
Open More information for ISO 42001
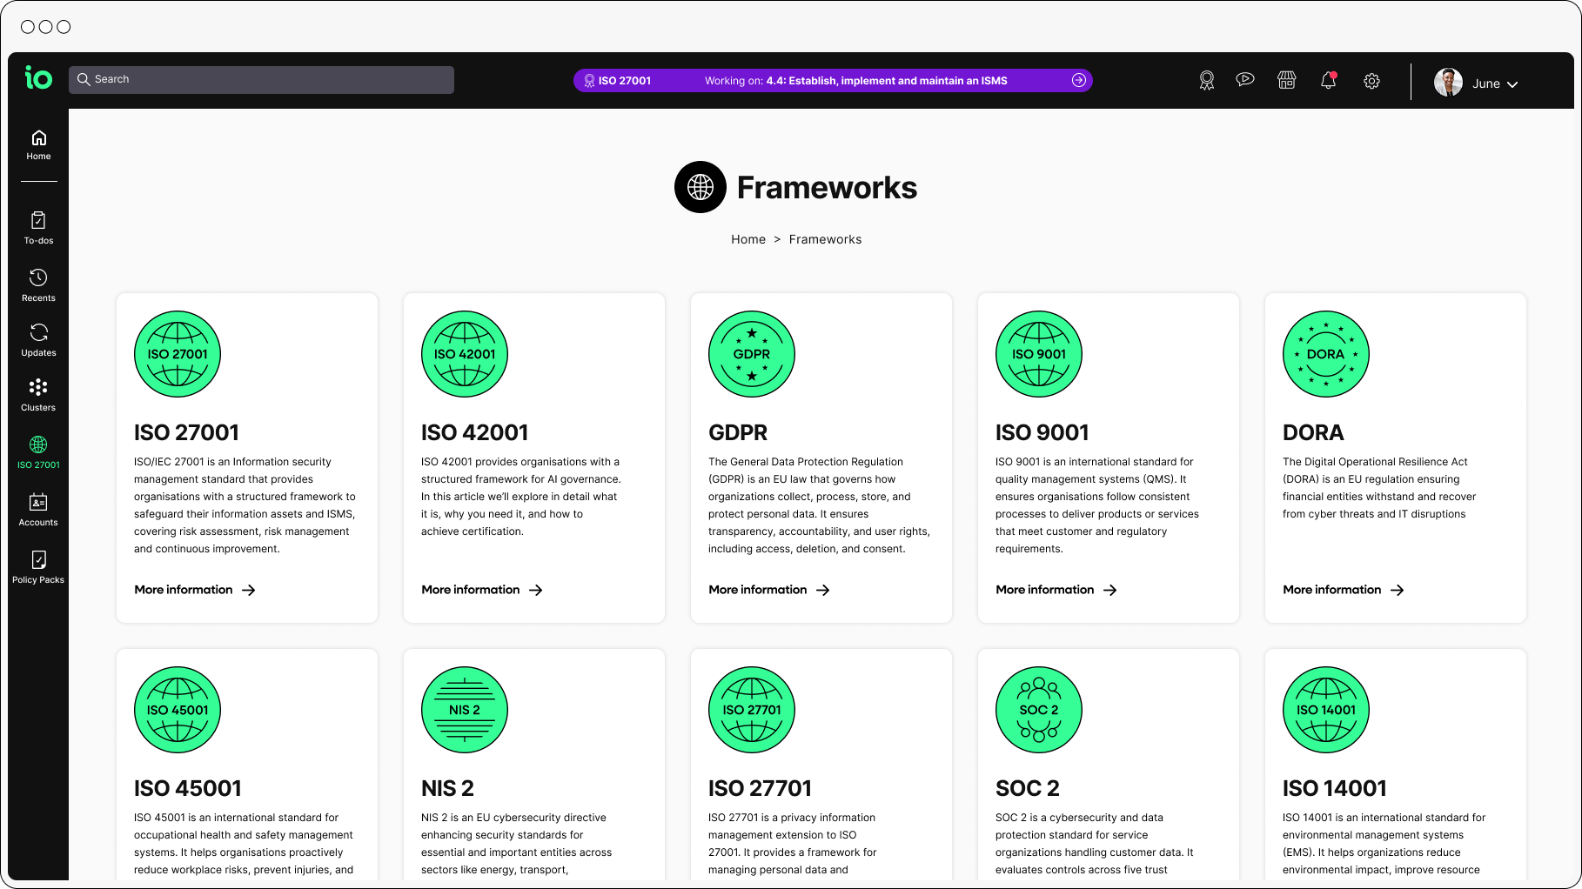click(482, 590)
